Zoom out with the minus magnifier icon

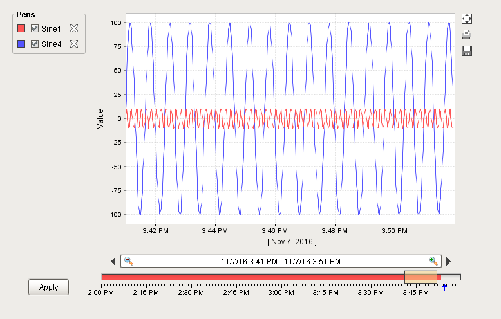[x=129, y=261]
